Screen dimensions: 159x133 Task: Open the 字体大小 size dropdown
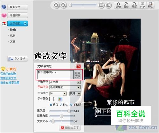pyautogui.click(x=65, y=94)
